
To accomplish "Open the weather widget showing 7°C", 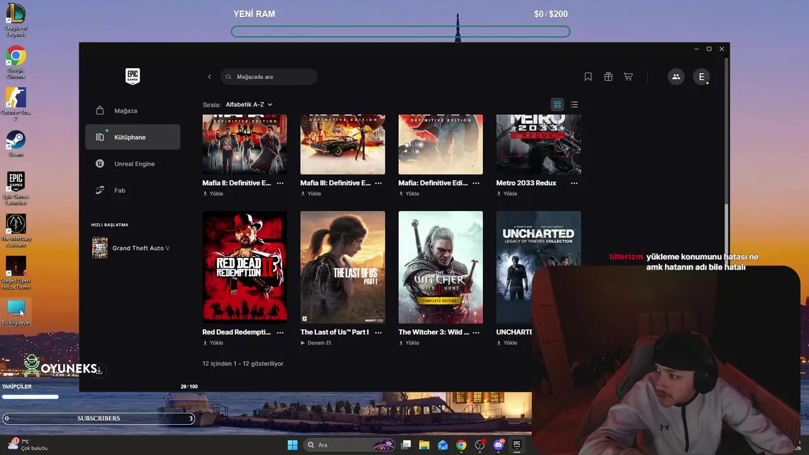I will pos(27,444).
